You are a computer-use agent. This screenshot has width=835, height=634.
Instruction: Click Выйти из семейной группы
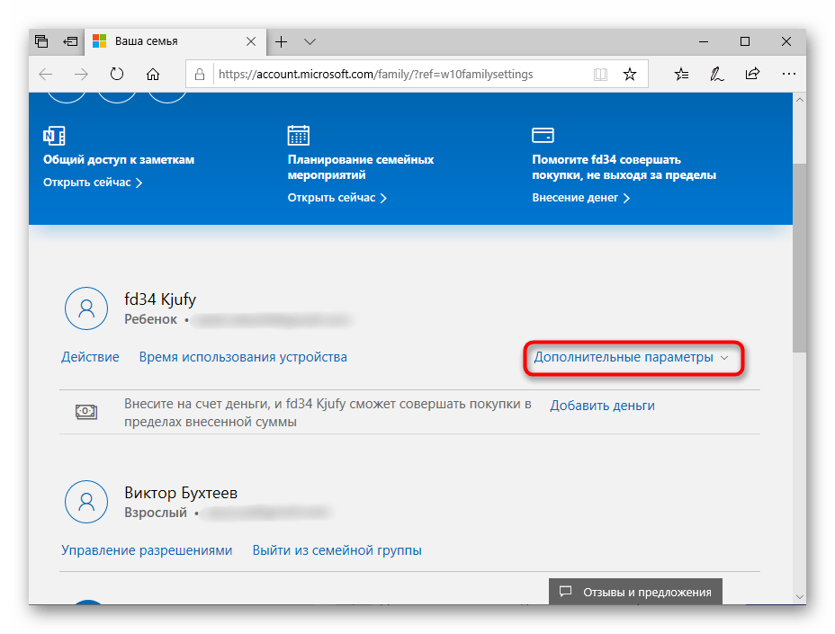[337, 549]
